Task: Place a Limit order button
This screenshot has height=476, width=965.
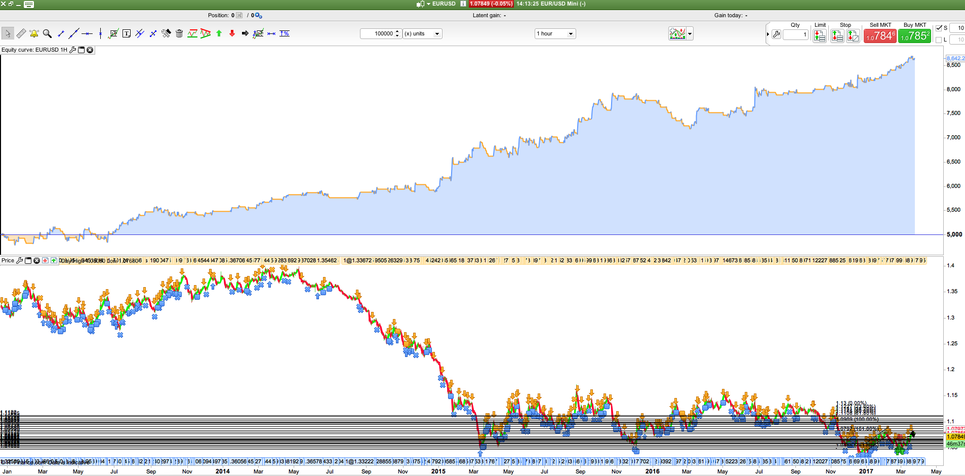Action: (820, 35)
